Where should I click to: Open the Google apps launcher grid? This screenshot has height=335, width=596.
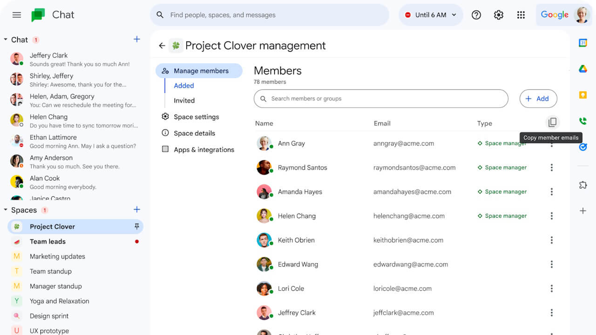point(521,14)
